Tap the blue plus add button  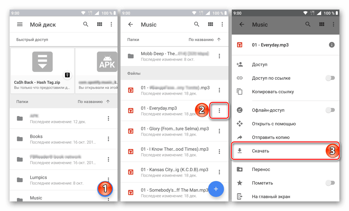click(216, 189)
